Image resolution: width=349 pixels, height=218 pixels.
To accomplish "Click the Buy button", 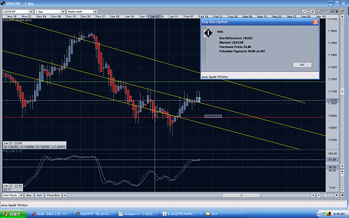I will tap(29, 195).
